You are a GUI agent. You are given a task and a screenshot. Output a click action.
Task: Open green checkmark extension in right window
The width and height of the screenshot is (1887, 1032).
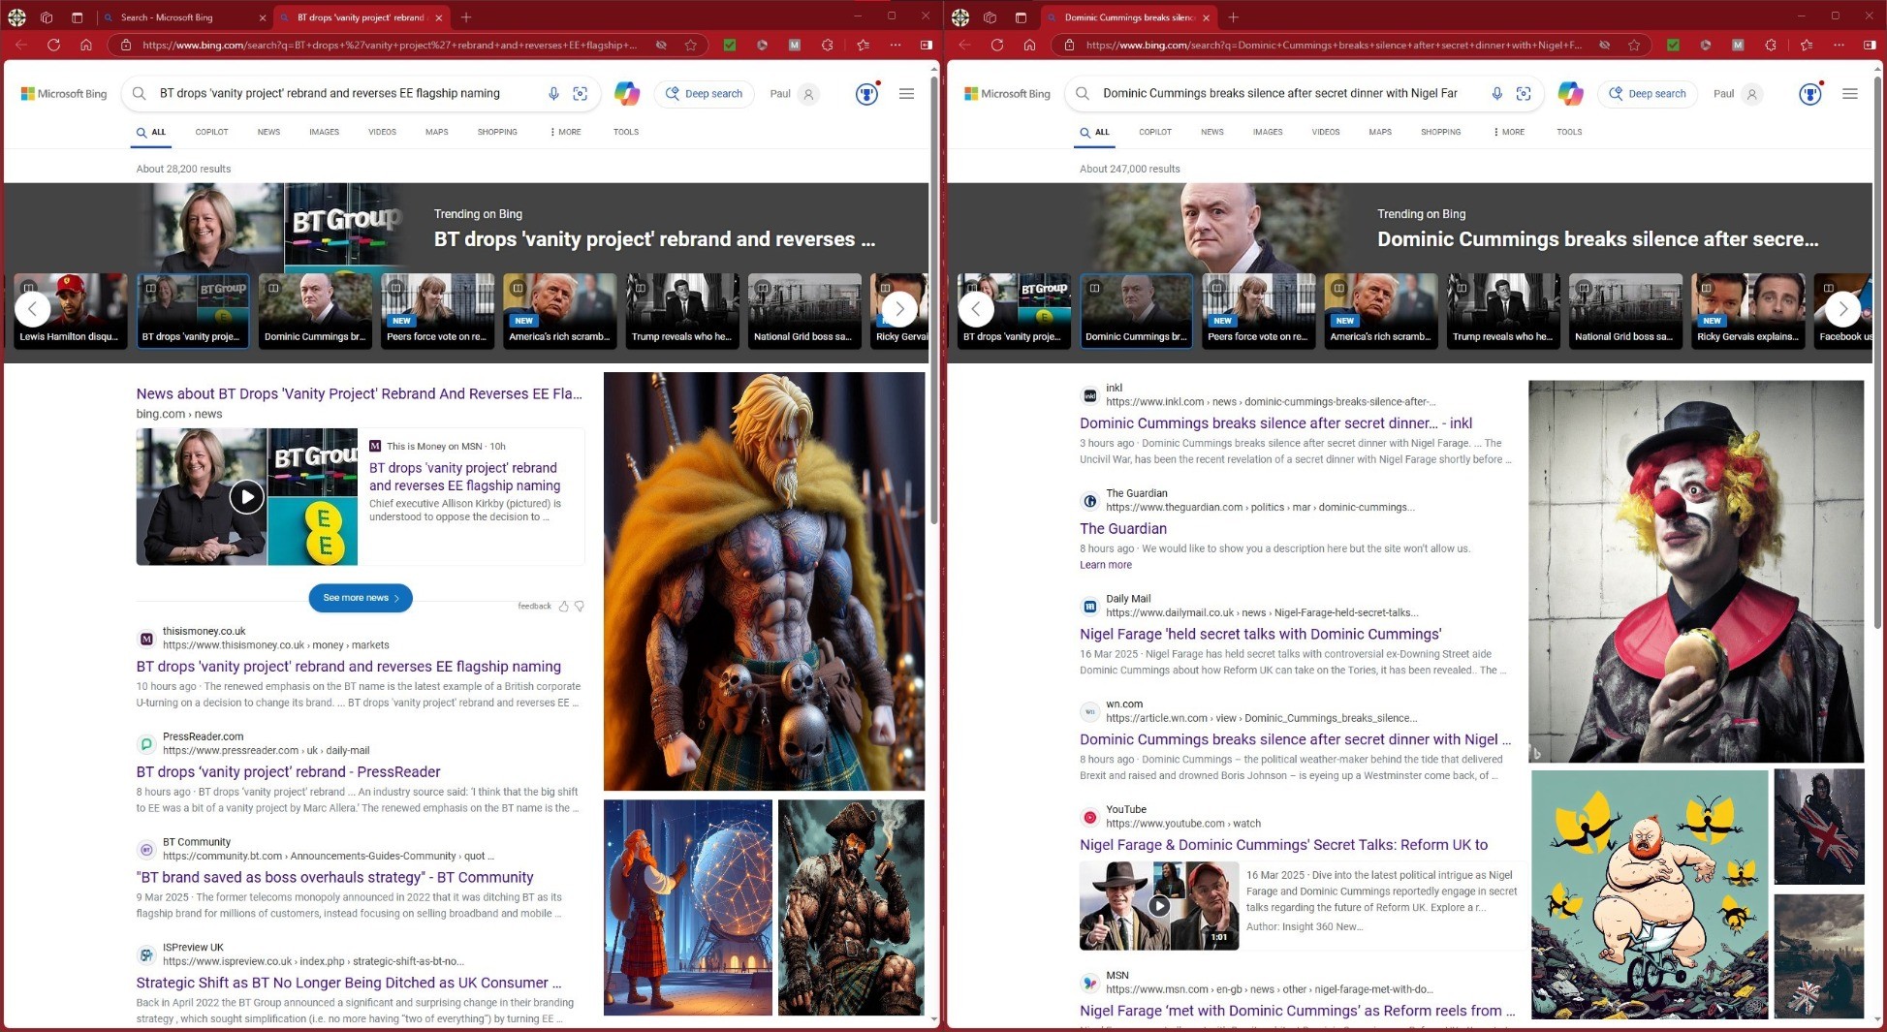[x=1673, y=45]
